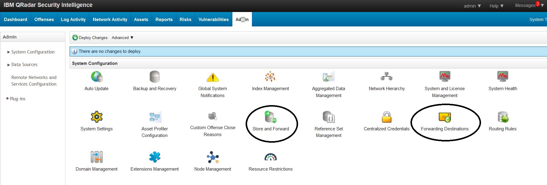The width and height of the screenshot is (547, 185).
Task: Click the Store and Forward label
Action: pos(271,129)
